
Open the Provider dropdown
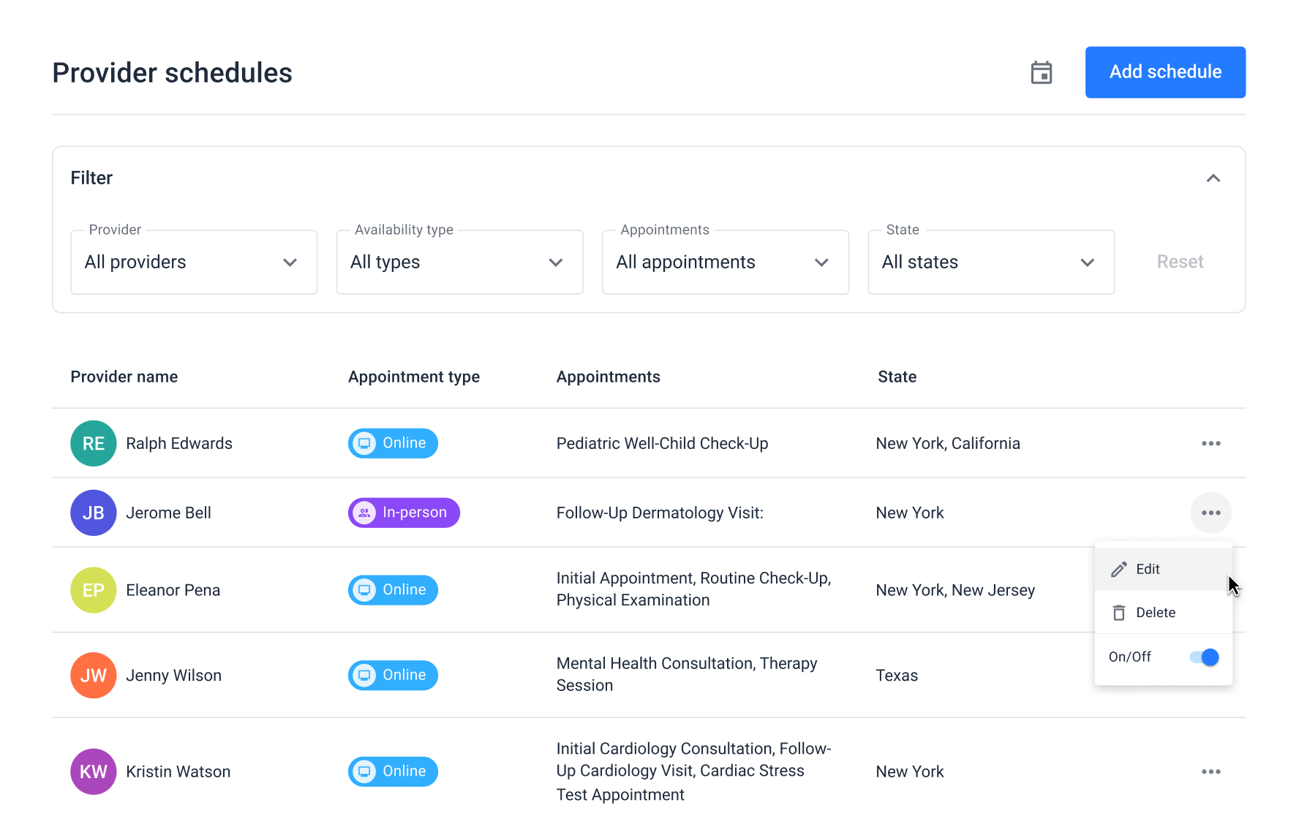coord(194,262)
